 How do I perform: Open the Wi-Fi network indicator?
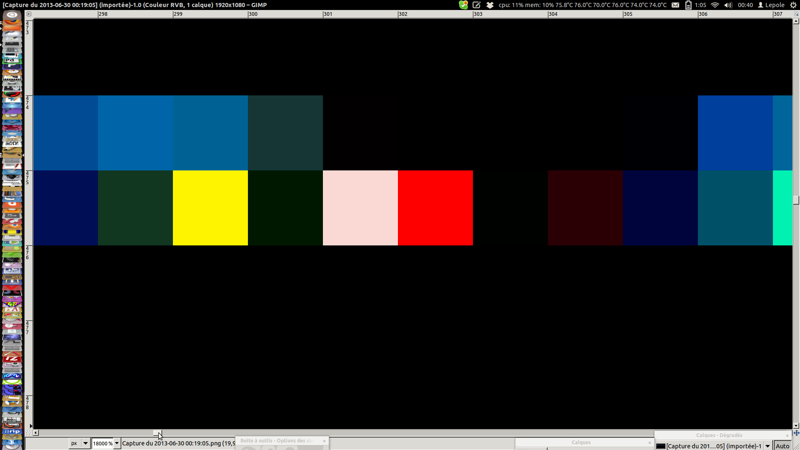[715, 5]
